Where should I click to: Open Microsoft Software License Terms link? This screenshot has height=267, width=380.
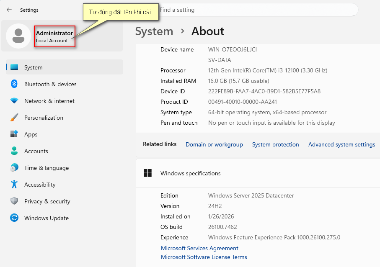point(204,257)
